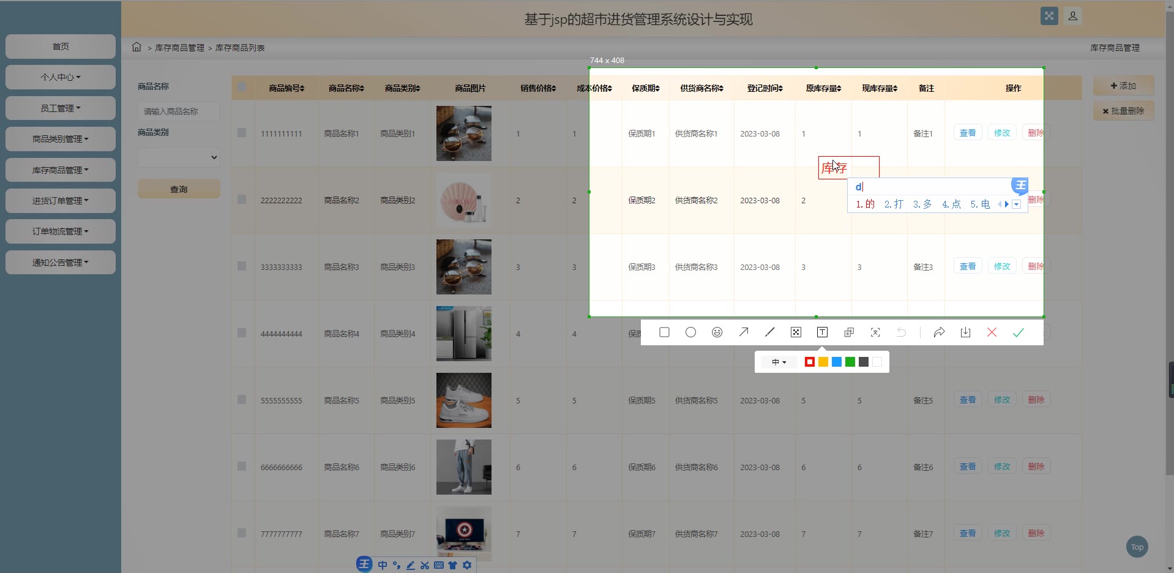Image resolution: width=1174 pixels, height=573 pixels.
Task: Select the ellipse annotation tool
Action: (x=690, y=332)
